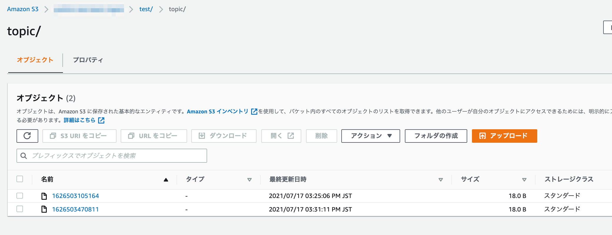The height and width of the screenshot is (235, 612).
Task: Click the フォルダの作成 button
Action: pyautogui.click(x=436, y=136)
